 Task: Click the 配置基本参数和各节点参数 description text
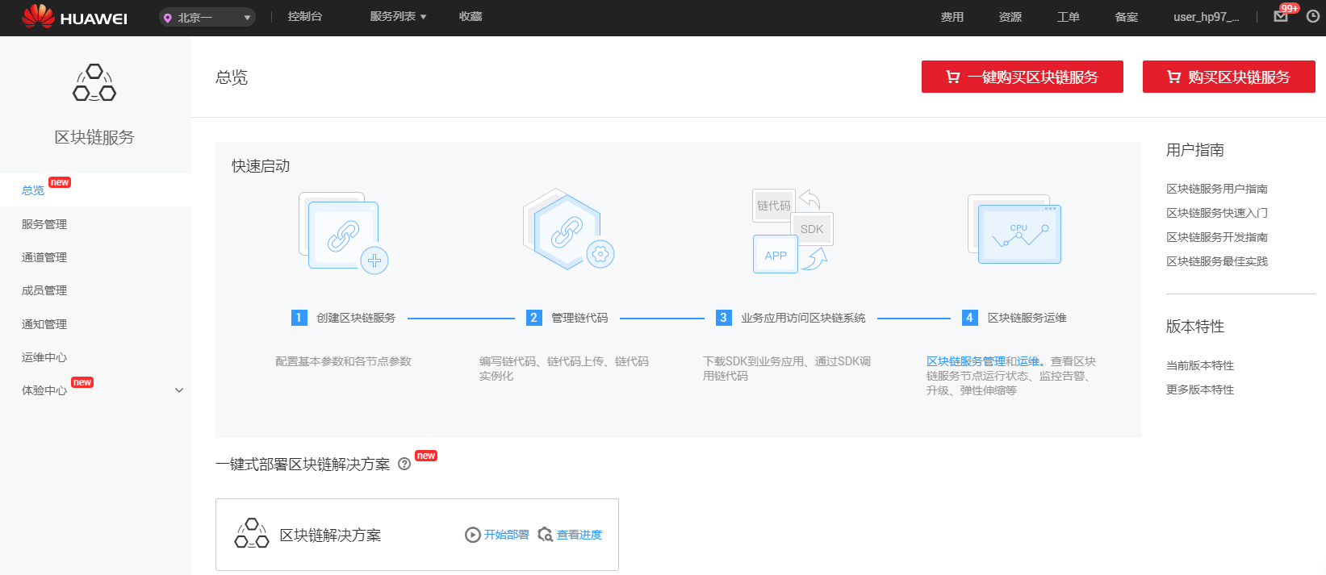coord(344,361)
